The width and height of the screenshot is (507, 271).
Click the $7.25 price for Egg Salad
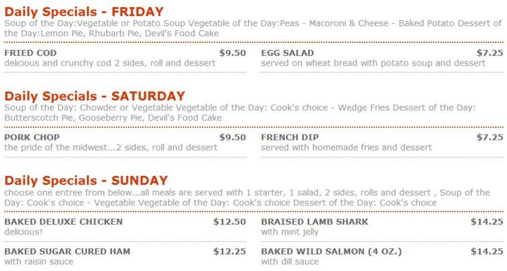point(489,53)
